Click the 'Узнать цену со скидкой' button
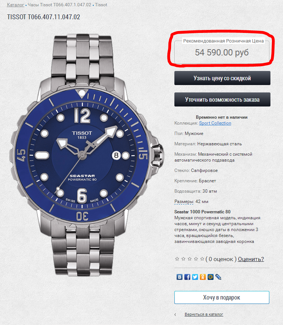Image resolution: width=283 pixels, height=325 pixels. [x=222, y=78]
